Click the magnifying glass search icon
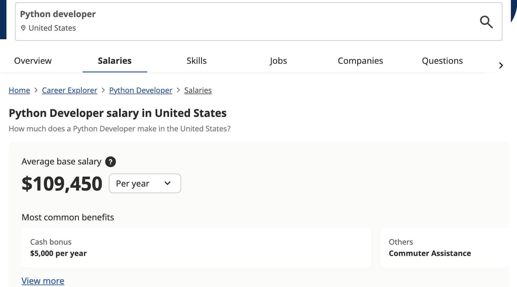 click(x=486, y=22)
